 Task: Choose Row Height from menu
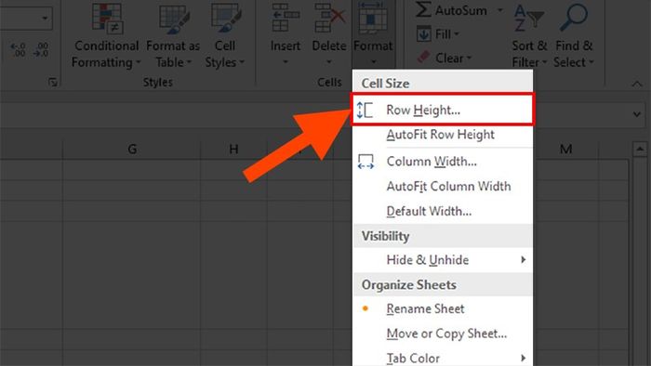(x=443, y=110)
